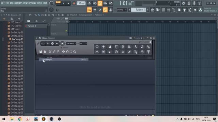This screenshot has height=122, width=218.
Task: Toggle Edison loop playback button
Action: [43, 44]
